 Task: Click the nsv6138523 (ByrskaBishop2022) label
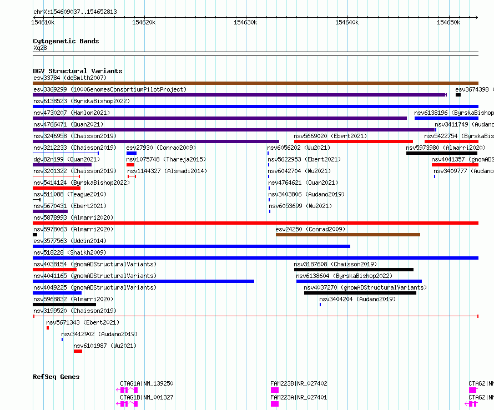pyautogui.click(x=82, y=101)
